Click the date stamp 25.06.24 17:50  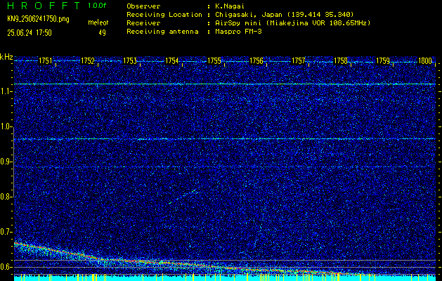[x=30, y=33]
